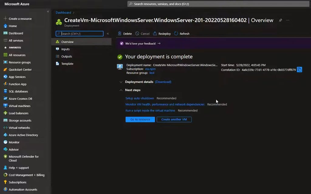Open Resource groups cube icon

(5, 62)
